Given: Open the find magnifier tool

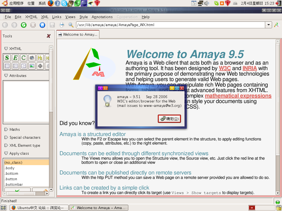Looking at the screenshot, I should point(71,25).
